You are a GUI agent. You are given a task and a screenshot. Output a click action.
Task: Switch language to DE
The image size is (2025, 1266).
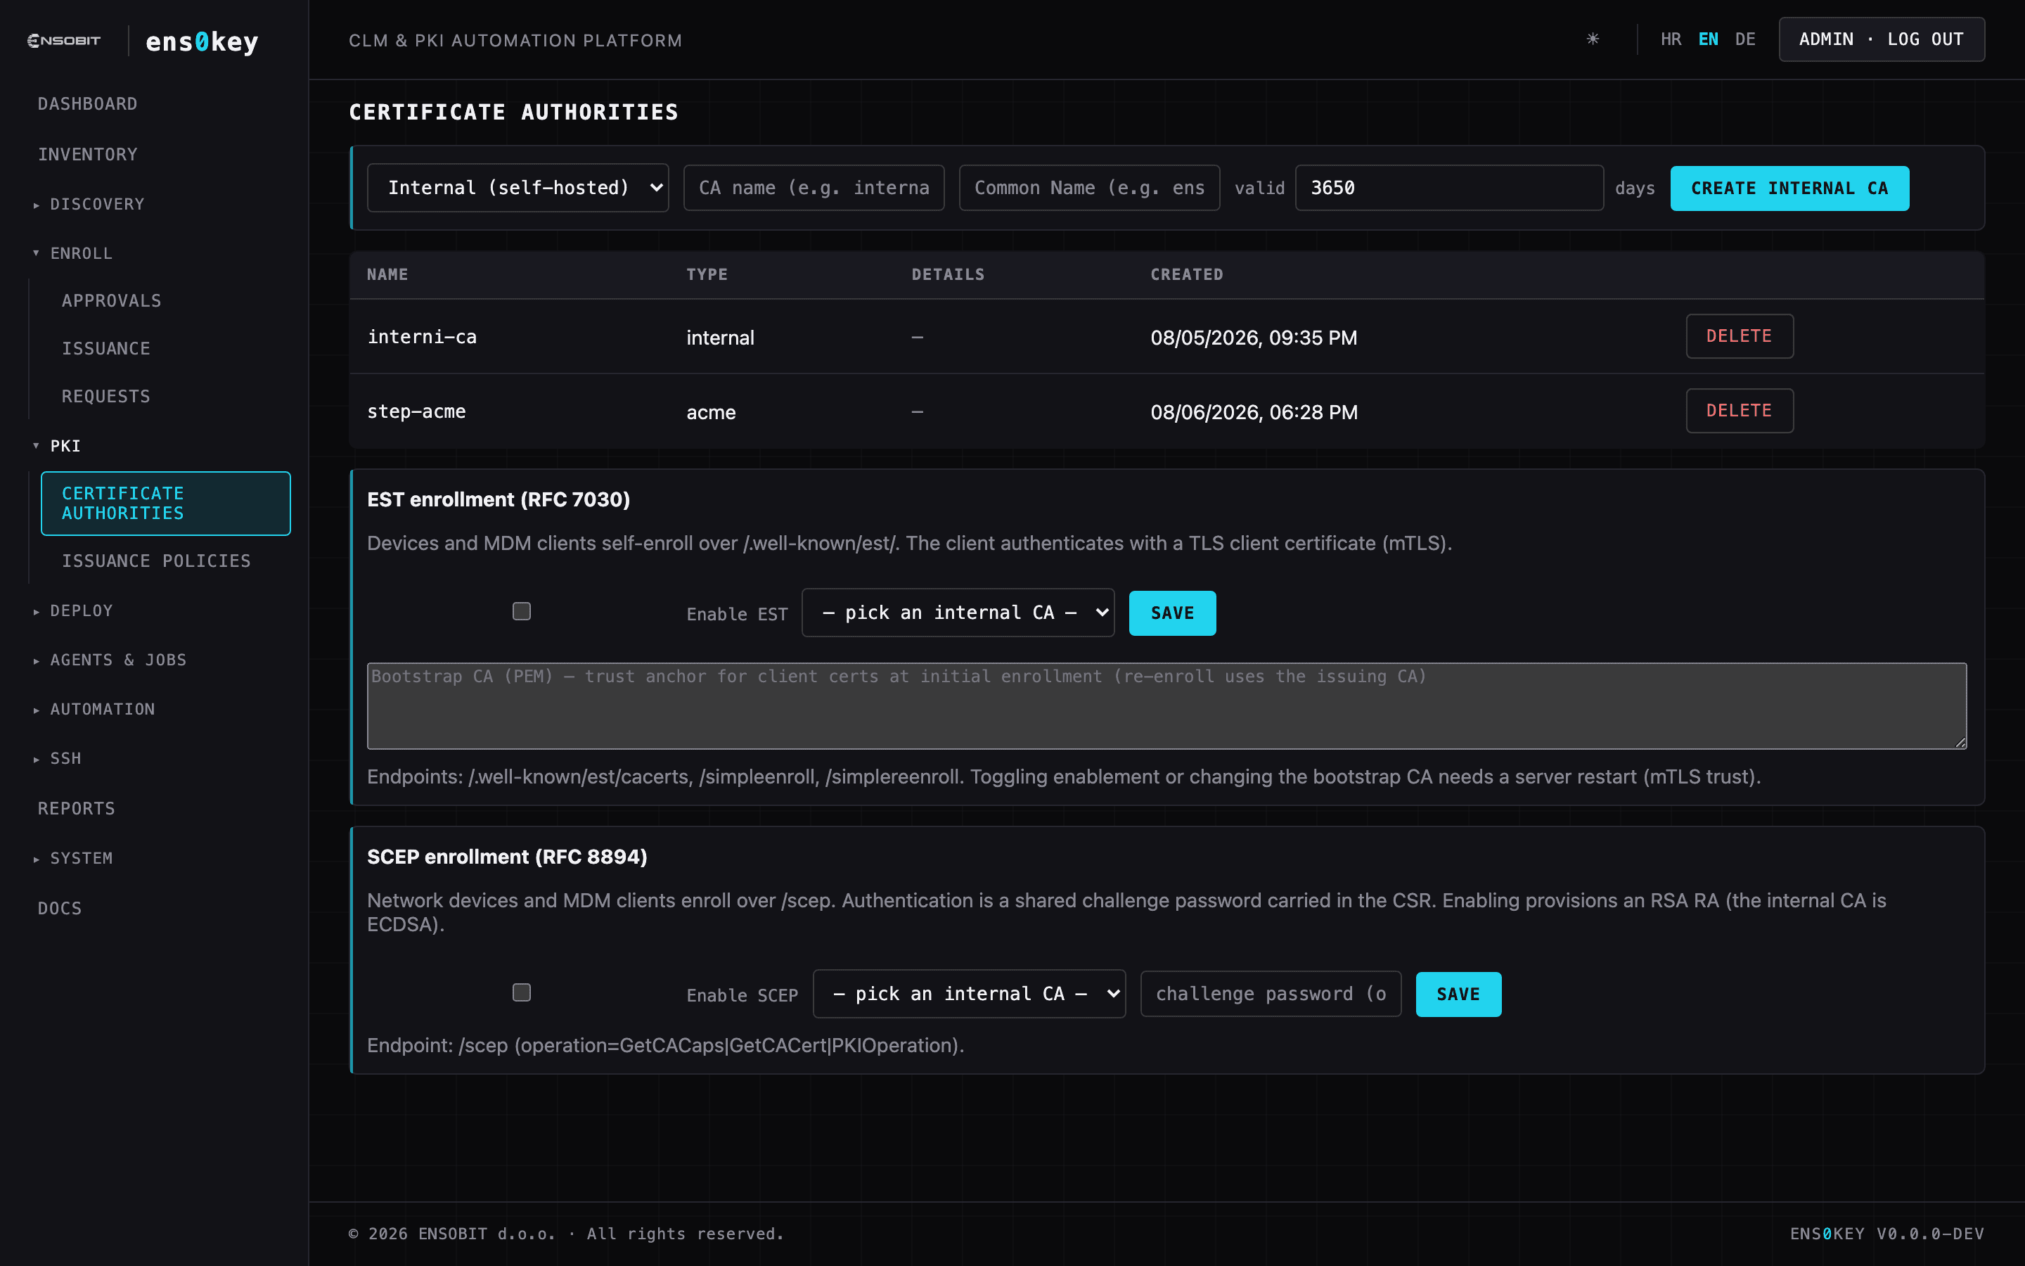[x=1744, y=39]
